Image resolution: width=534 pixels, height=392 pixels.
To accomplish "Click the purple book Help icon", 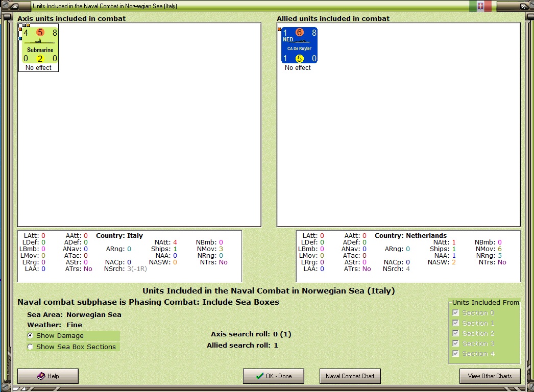I will click(41, 376).
